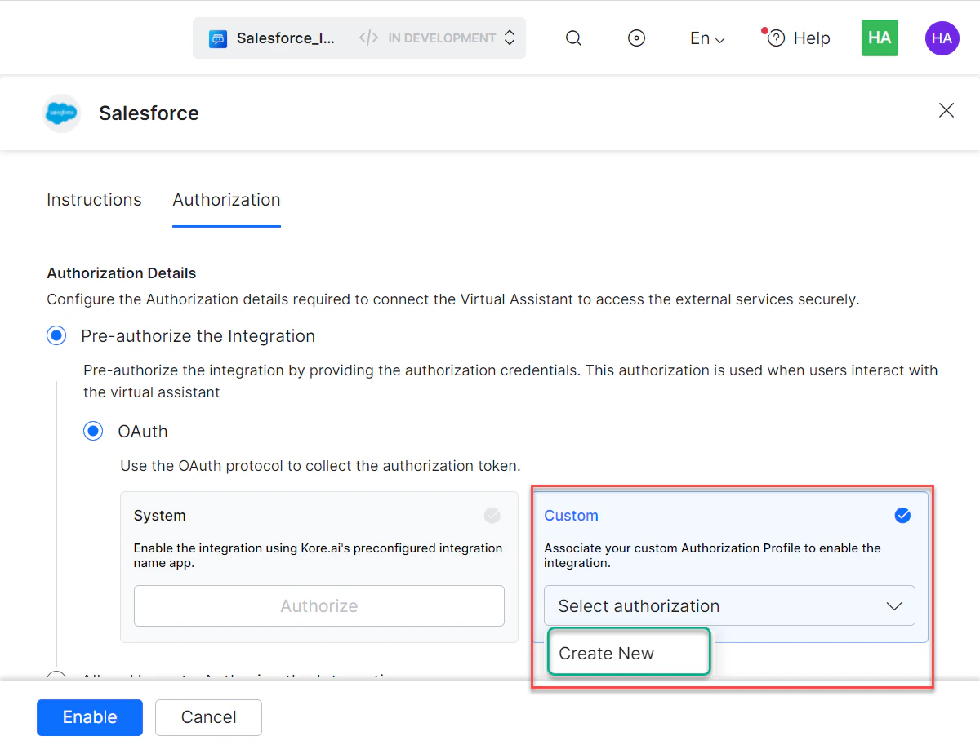Select the Authorization tab
Image resolution: width=980 pixels, height=745 pixels.
(x=226, y=200)
